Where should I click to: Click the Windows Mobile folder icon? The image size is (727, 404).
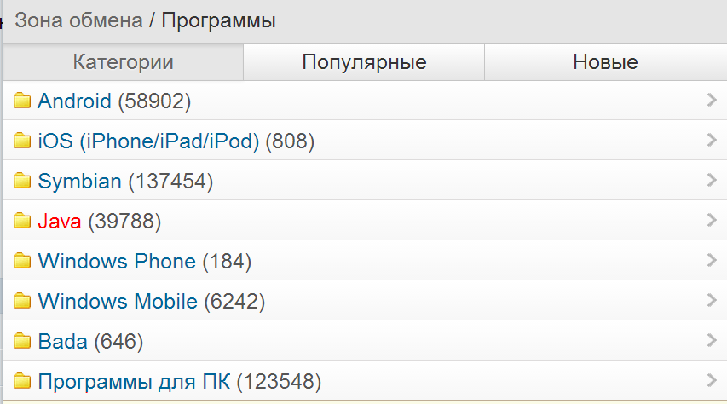tap(22, 302)
